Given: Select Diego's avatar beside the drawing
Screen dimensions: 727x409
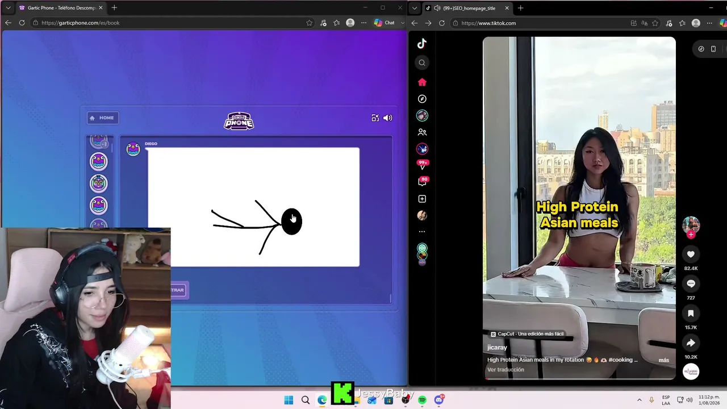Looking at the screenshot, I should click(133, 149).
